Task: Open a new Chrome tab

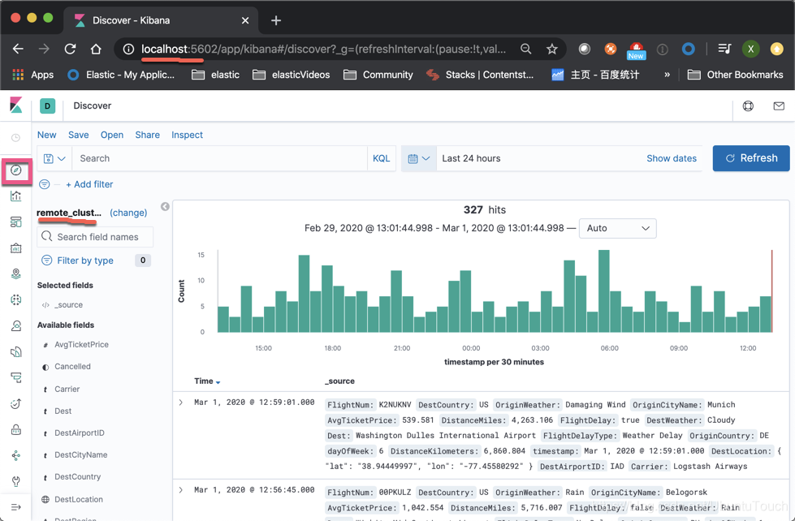Action: (276, 20)
